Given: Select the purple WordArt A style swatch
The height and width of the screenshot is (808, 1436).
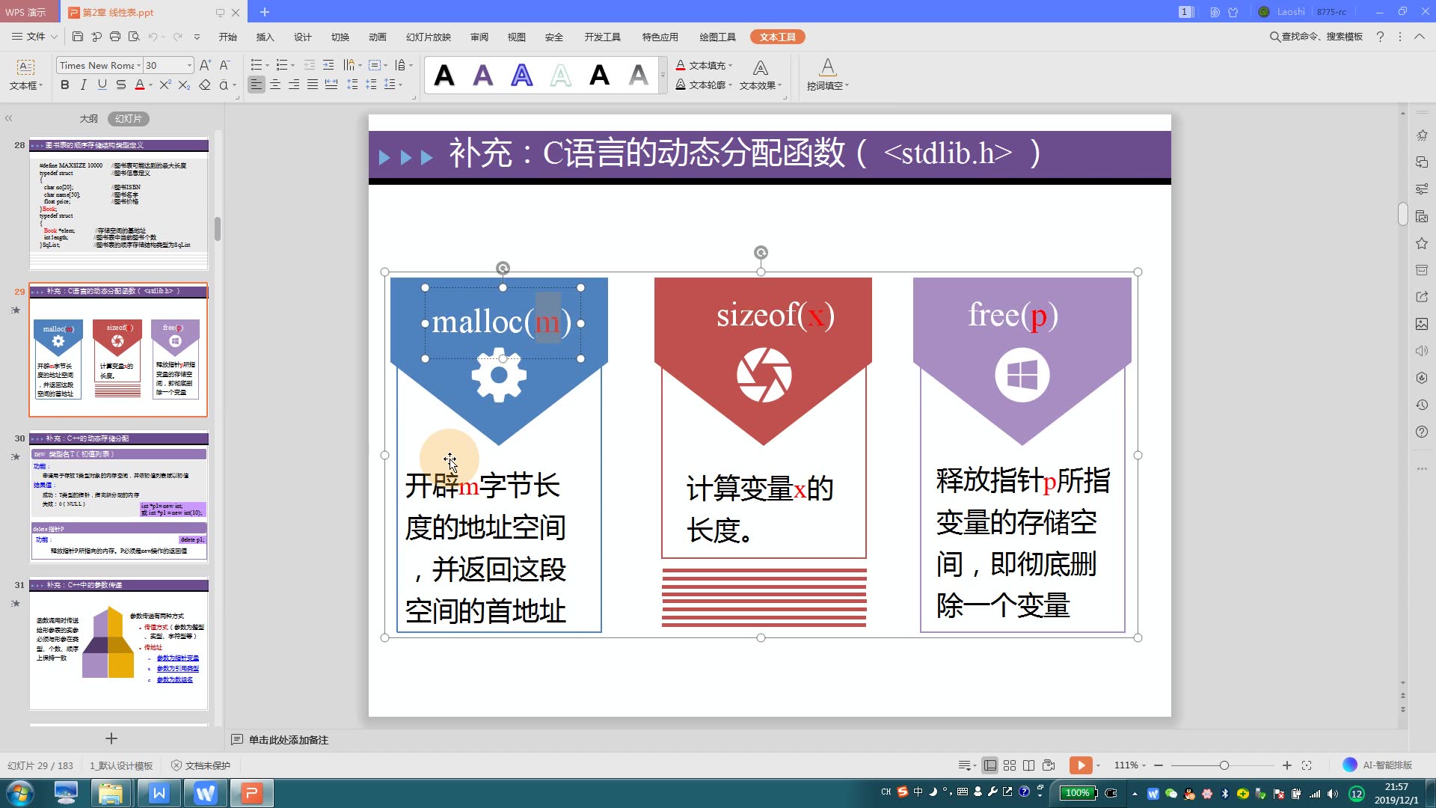Looking at the screenshot, I should (483, 75).
